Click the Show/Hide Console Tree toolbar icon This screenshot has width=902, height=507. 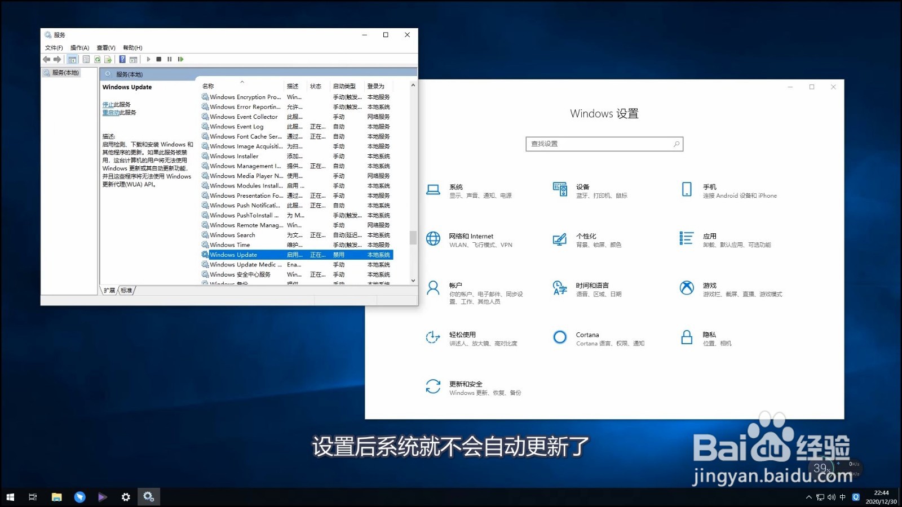(x=72, y=59)
